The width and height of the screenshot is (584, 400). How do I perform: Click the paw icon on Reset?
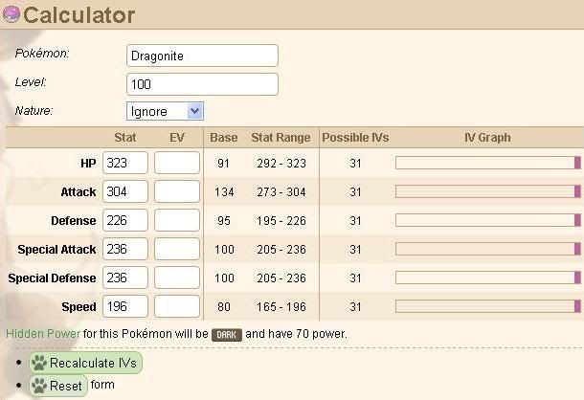(39, 386)
